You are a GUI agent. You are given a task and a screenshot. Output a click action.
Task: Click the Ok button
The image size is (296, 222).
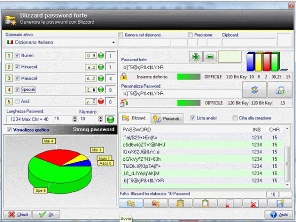[46, 215]
